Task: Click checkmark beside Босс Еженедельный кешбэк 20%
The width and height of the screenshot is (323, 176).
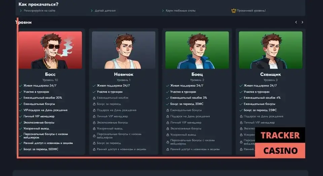Action: point(21,98)
